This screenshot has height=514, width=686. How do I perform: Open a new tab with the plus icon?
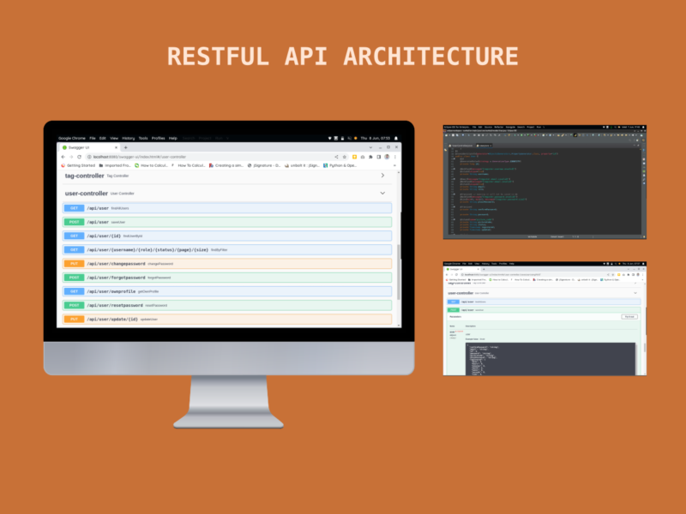[x=125, y=146]
